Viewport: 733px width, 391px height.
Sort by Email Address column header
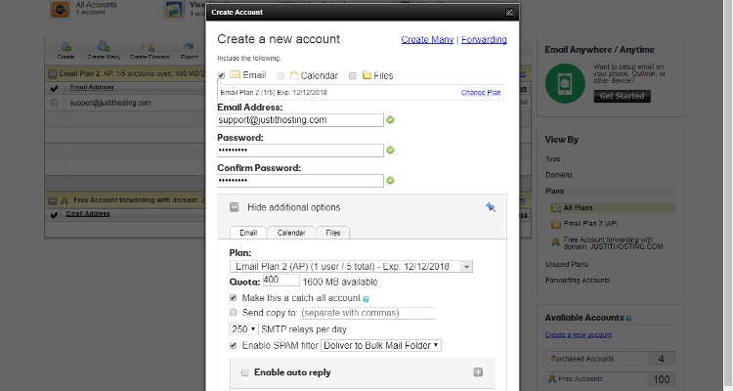92,87
